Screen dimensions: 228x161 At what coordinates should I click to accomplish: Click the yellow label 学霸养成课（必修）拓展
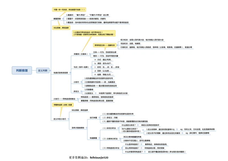pyautogui.click(x=62, y=105)
